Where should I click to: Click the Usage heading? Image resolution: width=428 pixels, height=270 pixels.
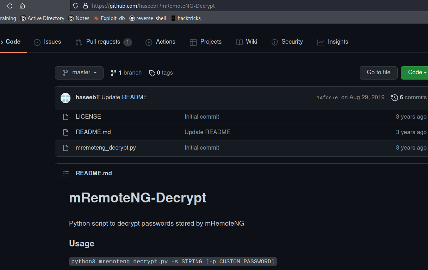click(x=82, y=244)
